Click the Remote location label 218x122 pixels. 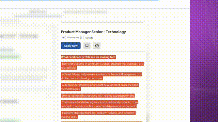(89, 38)
